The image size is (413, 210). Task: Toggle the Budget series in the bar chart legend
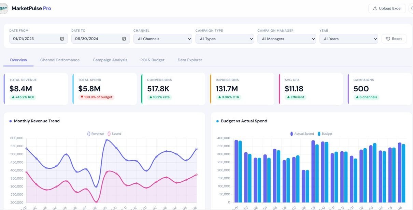[325, 134]
